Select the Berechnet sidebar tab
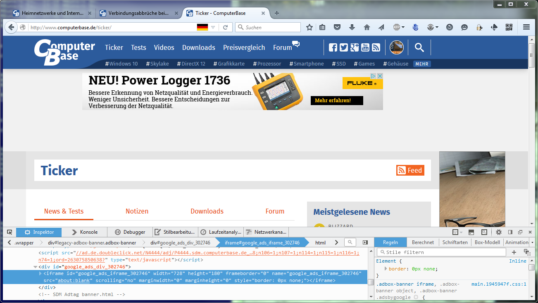Screen dimensions: 538x303 [423, 242]
